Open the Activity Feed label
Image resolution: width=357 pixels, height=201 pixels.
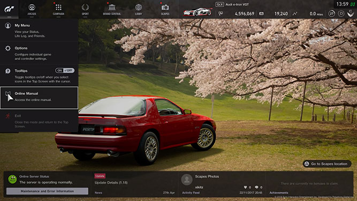coord(191,193)
